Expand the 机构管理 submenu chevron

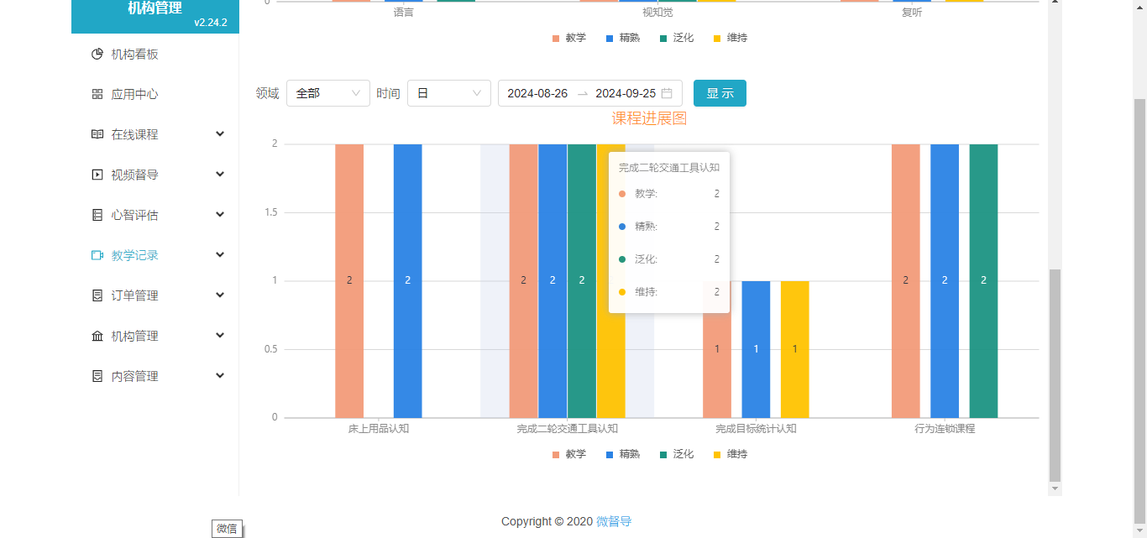tap(220, 336)
